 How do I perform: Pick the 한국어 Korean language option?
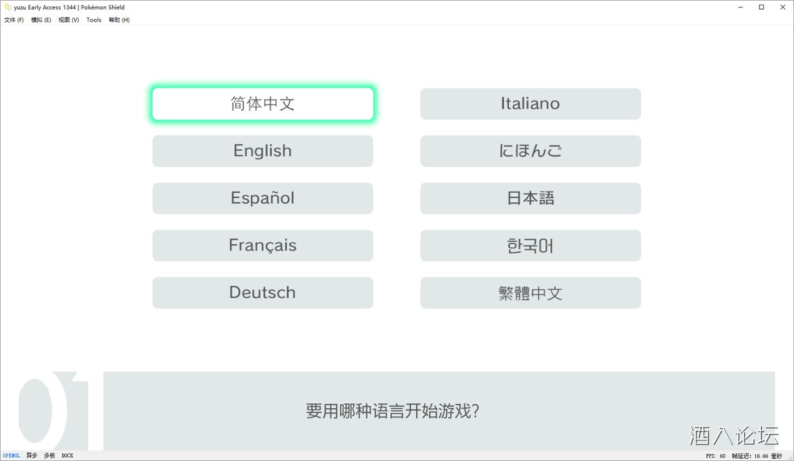point(530,246)
